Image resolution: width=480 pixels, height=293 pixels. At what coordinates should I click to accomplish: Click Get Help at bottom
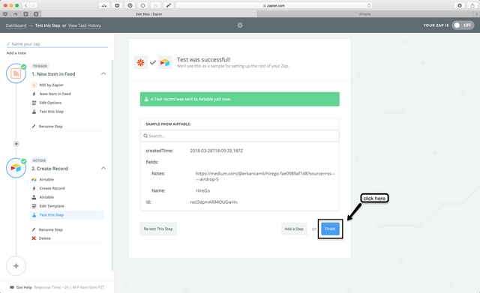(x=24, y=288)
